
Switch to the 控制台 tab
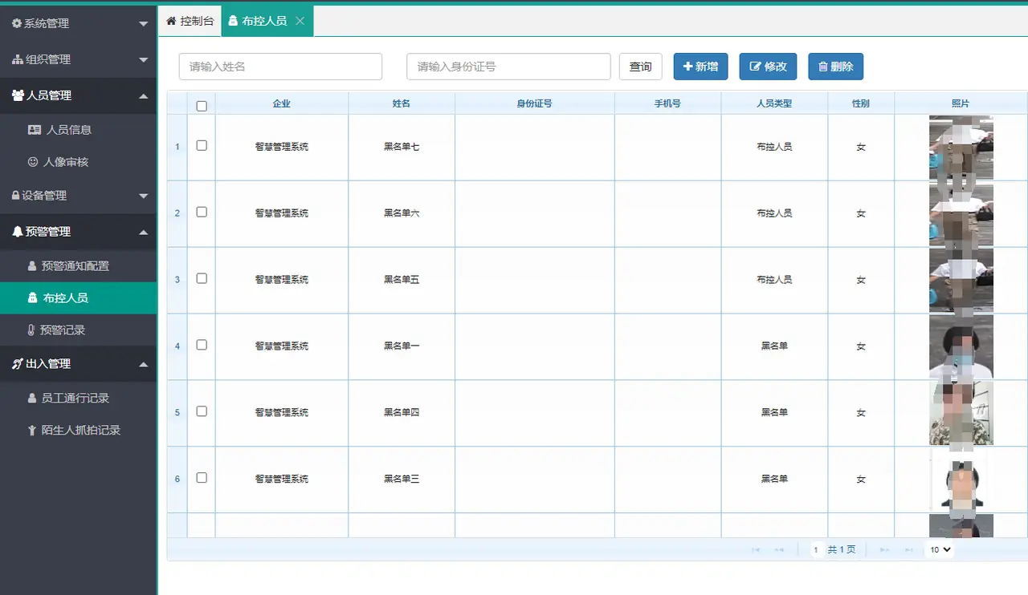tap(190, 21)
